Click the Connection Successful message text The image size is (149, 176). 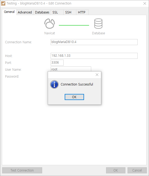77,84
